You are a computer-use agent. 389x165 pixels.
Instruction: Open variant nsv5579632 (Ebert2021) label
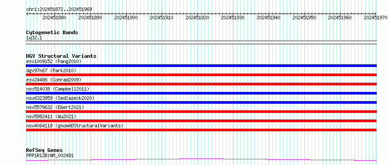pos(55,107)
